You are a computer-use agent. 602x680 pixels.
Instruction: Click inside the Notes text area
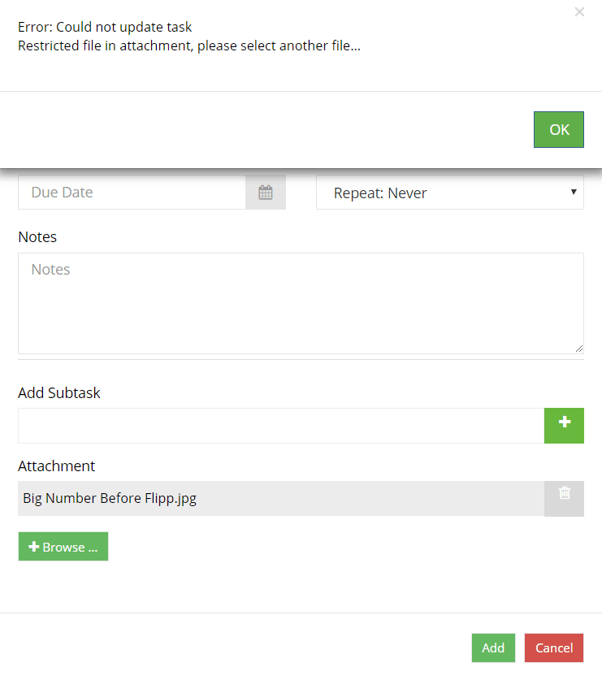tap(301, 303)
